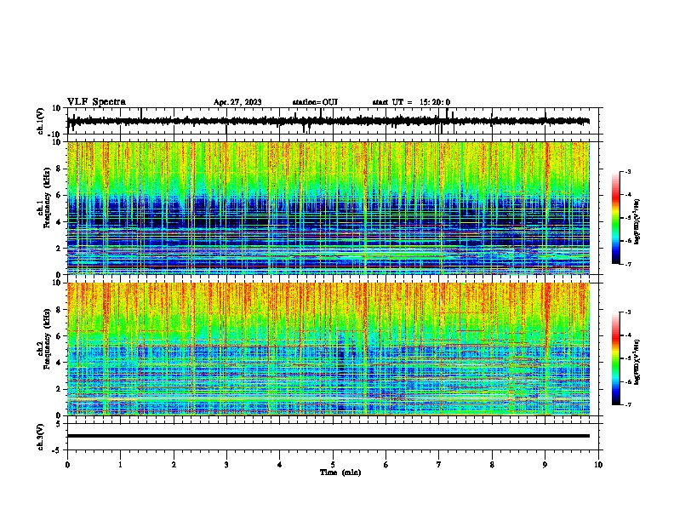Click the "station=OUI" header label
Screen dimensions: 674x521
315,102
